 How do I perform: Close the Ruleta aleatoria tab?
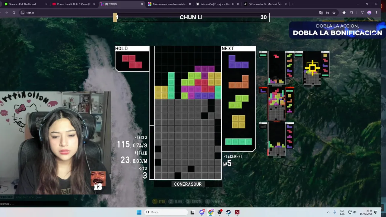(x=190, y=4)
